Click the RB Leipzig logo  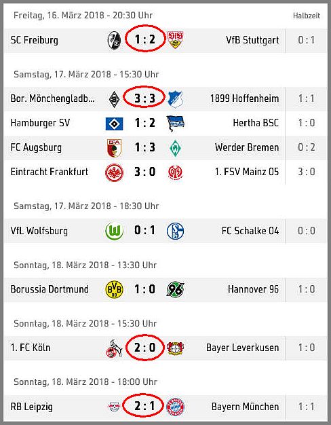(x=115, y=407)
